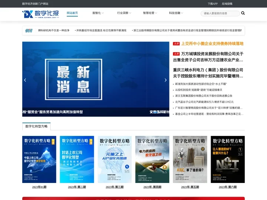Open carousel caption 服贸会 服务贸易
Viewport: 267px width, 200px height.
53,112
